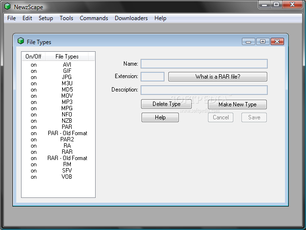306x230 pixels.
Task: Toggle the on state for NFO
Action: click(33, 115)
